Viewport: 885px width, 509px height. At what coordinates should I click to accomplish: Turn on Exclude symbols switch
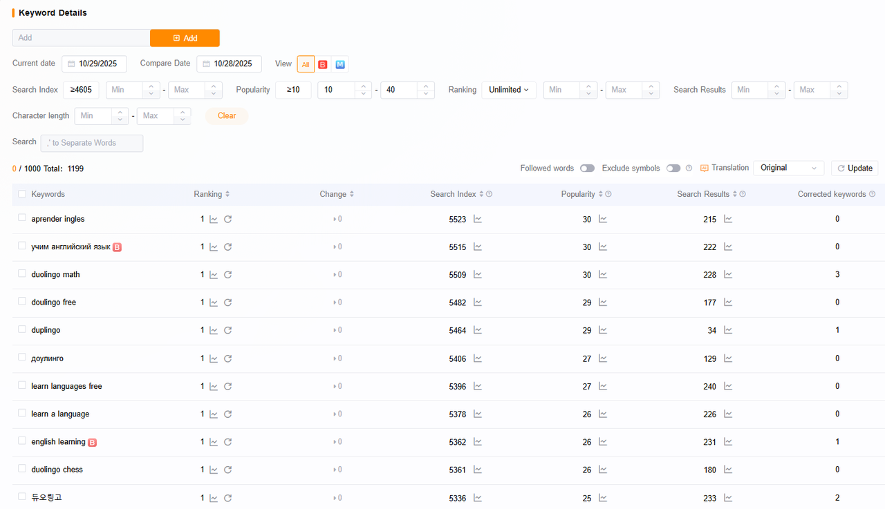(x=673, y=168)
